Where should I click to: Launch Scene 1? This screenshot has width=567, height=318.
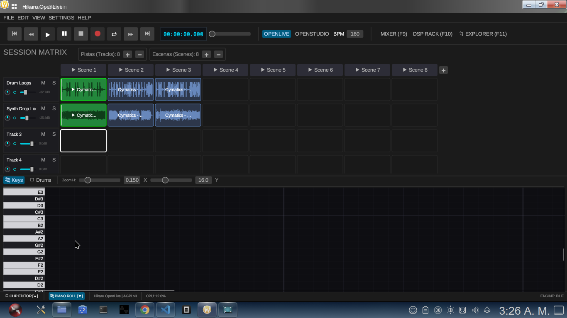coord(83,70)
